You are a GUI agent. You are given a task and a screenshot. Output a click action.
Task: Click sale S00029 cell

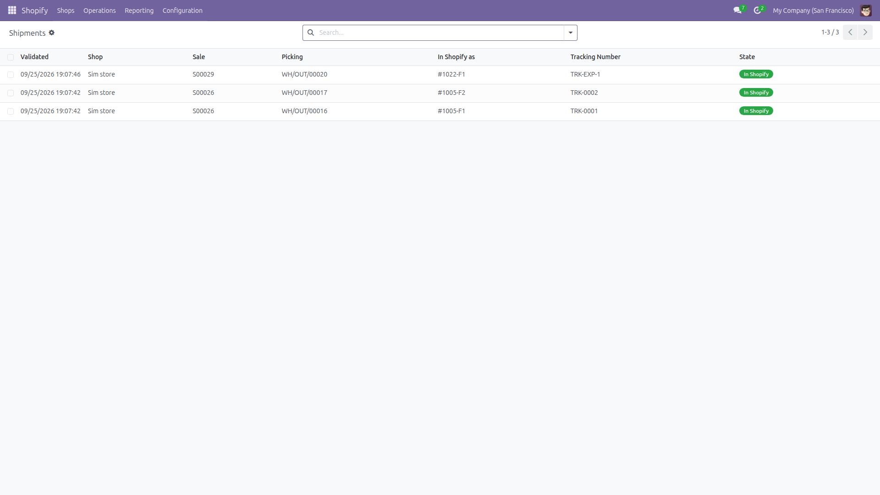pos(203,74)
